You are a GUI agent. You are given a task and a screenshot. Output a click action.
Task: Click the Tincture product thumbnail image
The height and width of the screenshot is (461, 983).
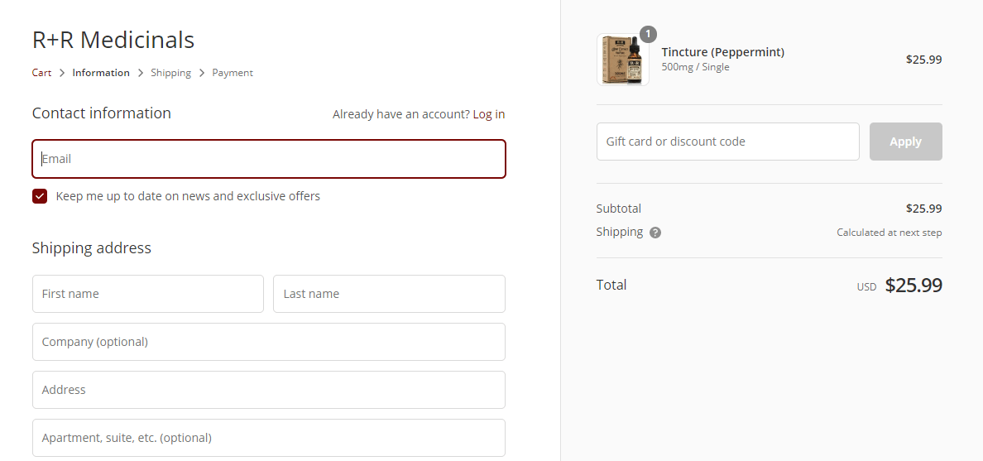(622, 60)
